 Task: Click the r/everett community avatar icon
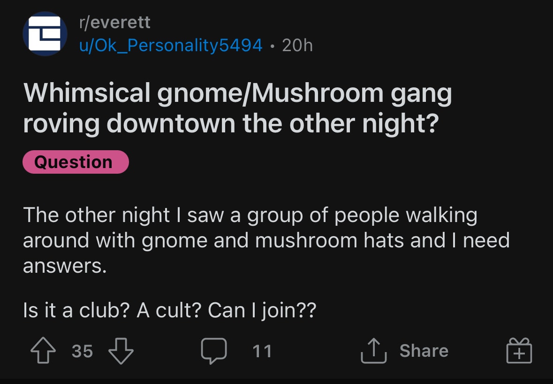click(45, 34)
